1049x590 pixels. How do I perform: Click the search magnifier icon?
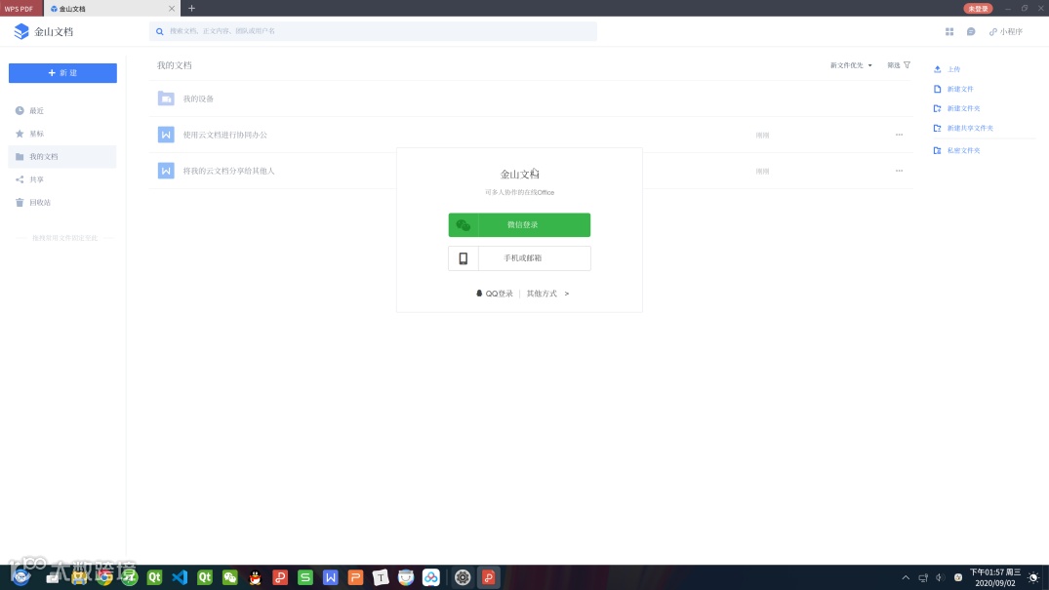point(160,31)
